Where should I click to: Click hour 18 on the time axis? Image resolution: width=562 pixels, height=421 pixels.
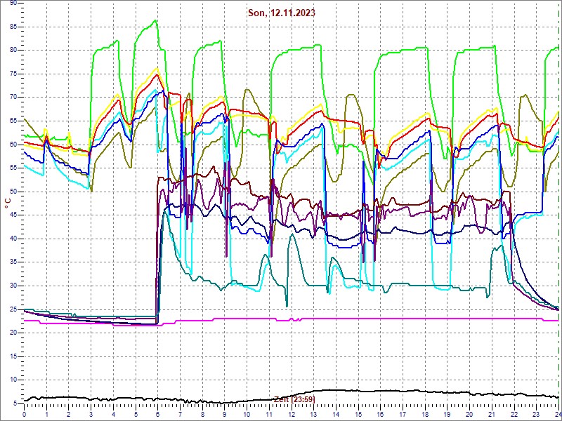tap(425, 414)
